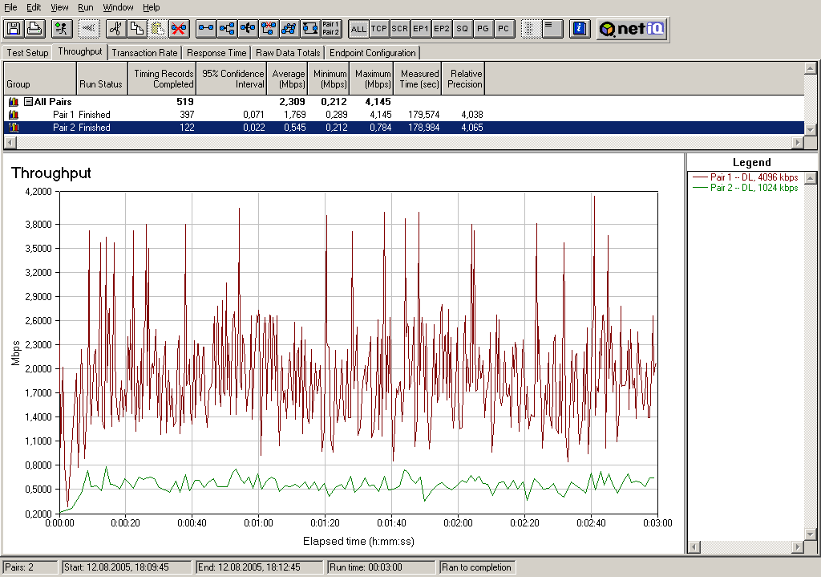The height and width of the screenshot is (577, 821).
Task: Click the Pair 1 Pair 2 toolbar icon
Action: coord(330,29)
